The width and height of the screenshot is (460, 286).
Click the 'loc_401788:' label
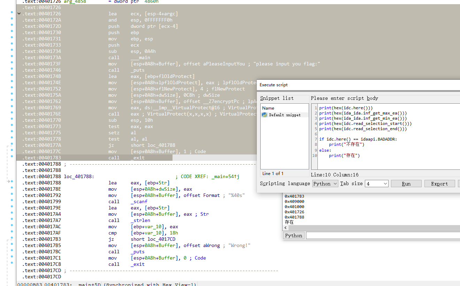click(79, 177)
